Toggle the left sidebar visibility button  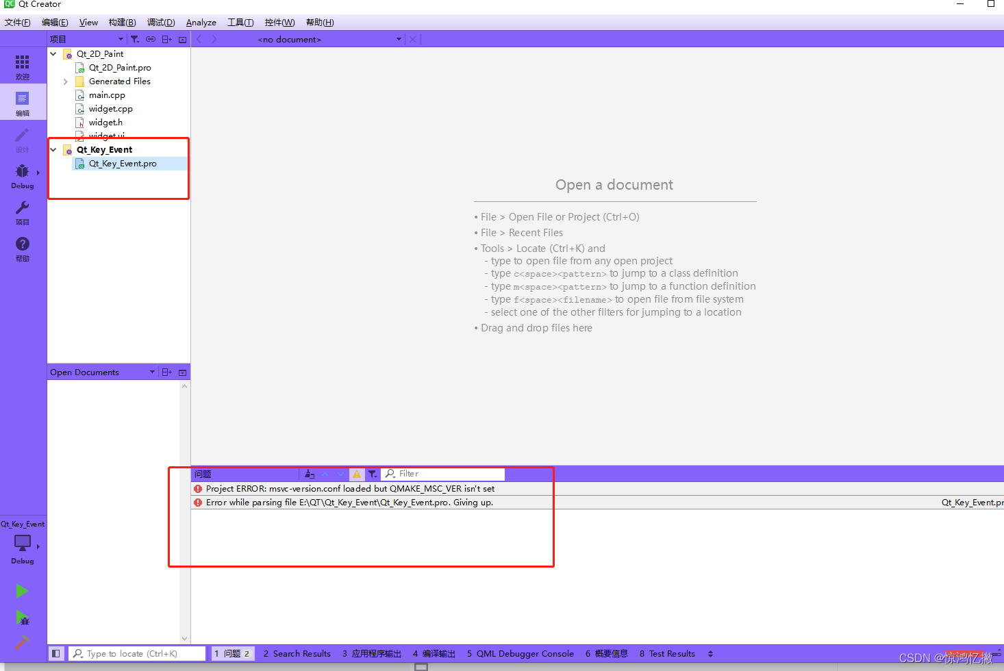click(56, 654)
